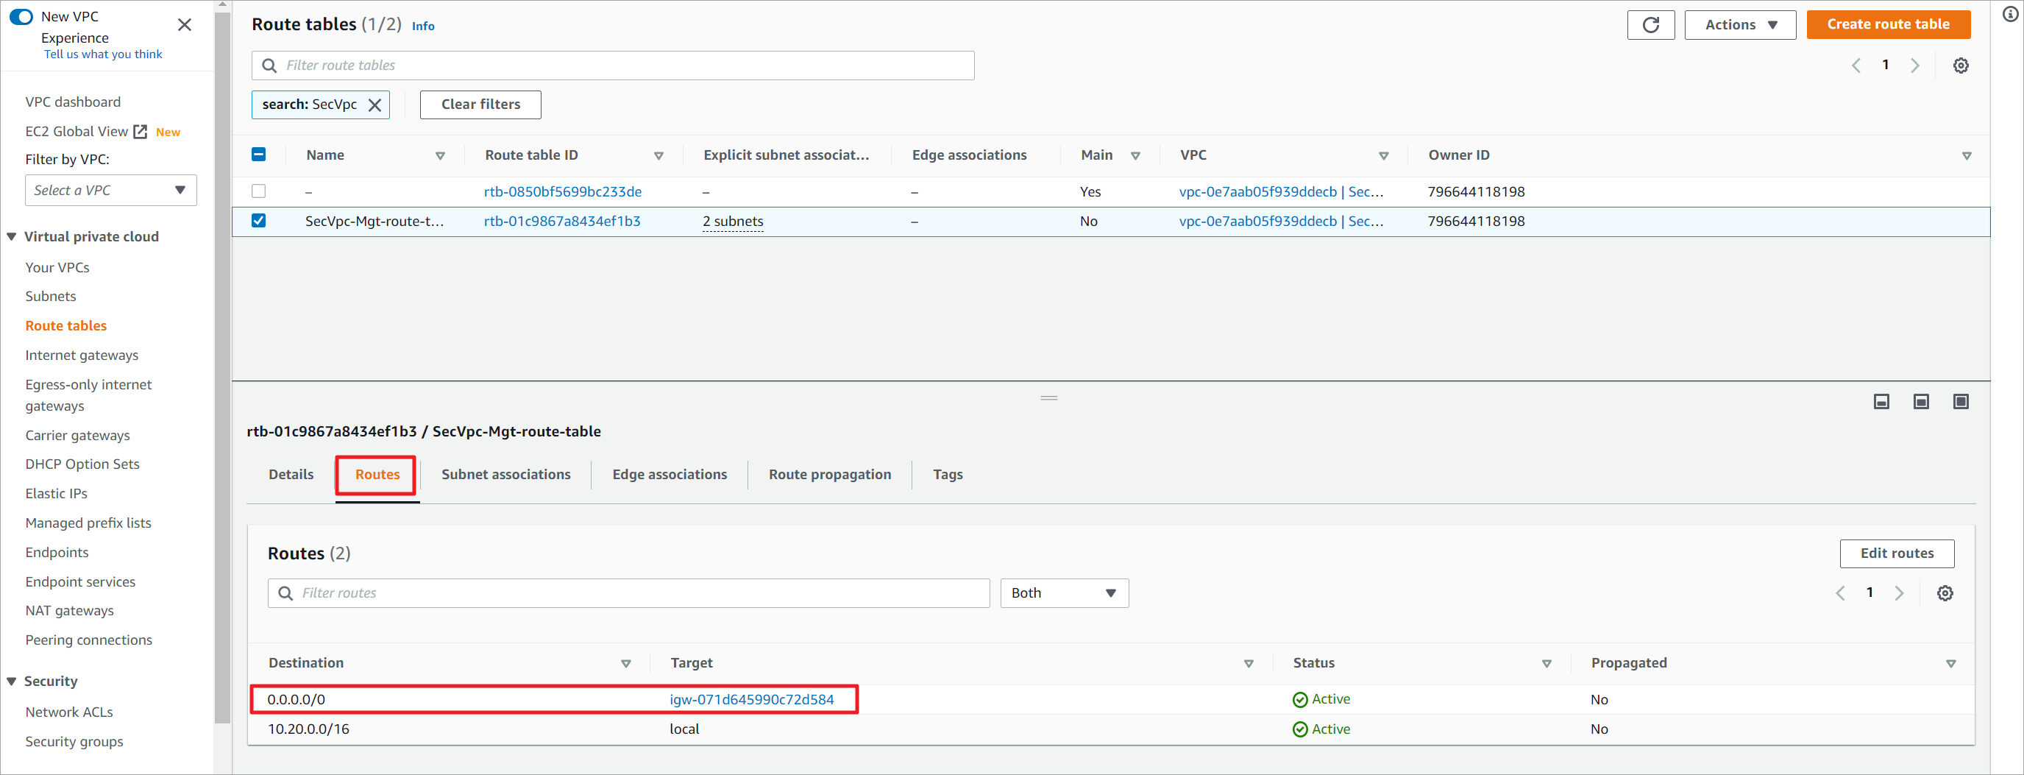This screenshot has width=2024, height=775.
Task: Remove the search: SecVpc filter chip
Action: (x=374, y=105)
